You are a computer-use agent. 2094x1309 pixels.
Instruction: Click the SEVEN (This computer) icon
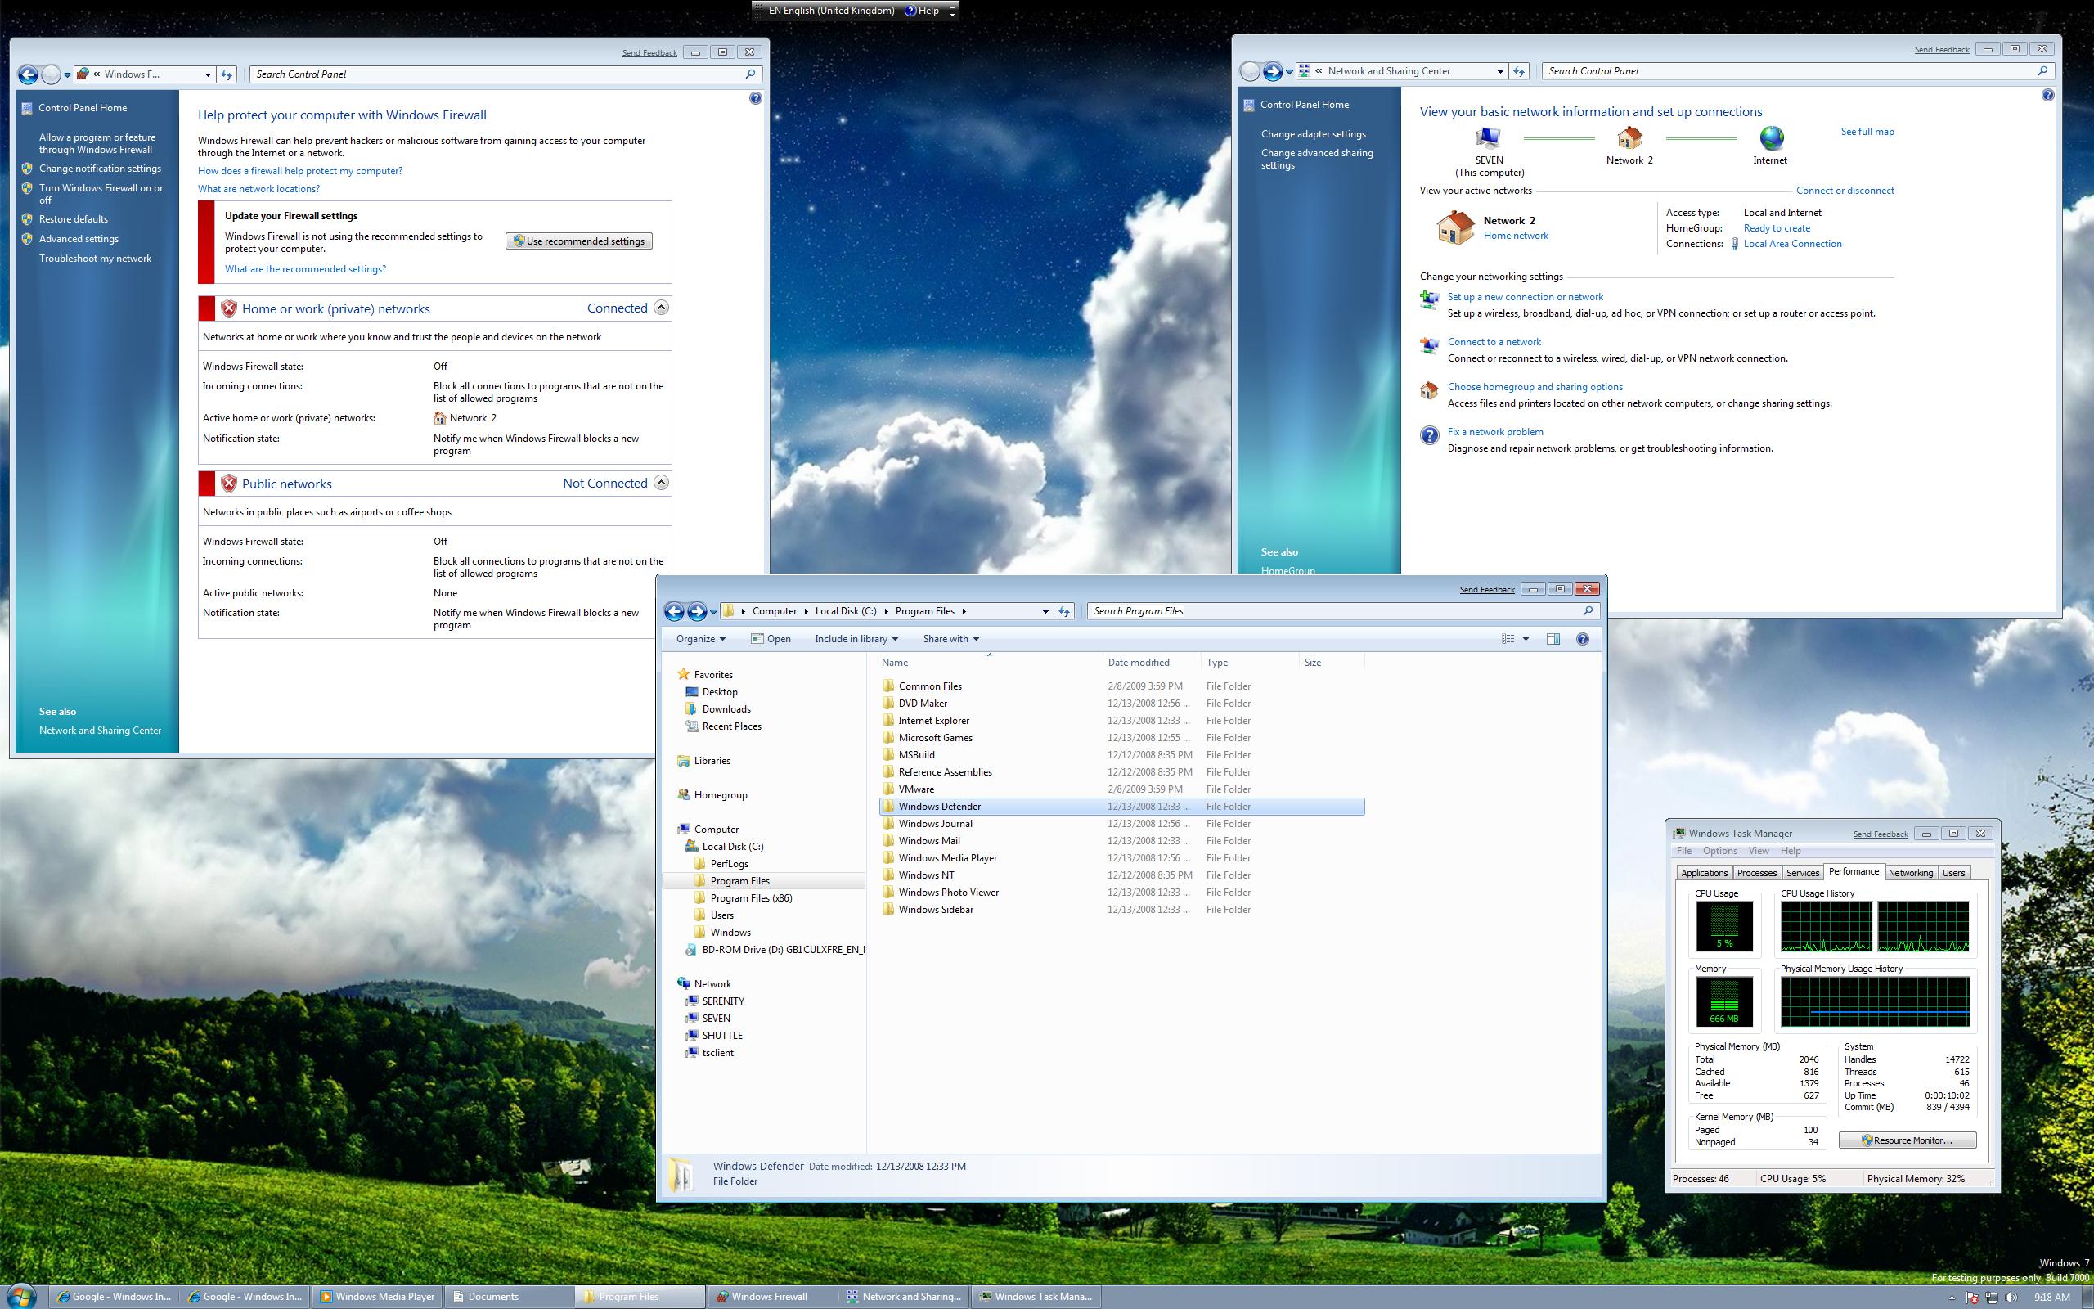click(1489, 138)
